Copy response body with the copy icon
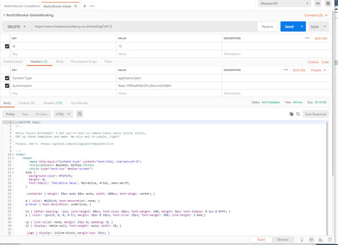The width and height of the screenshot is (338, 245). click(x=291, y=114)
